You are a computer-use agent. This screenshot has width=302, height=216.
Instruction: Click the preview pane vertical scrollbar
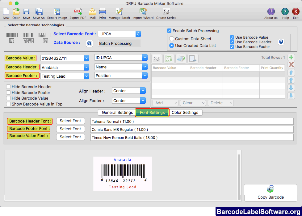(x=239, y=177)
